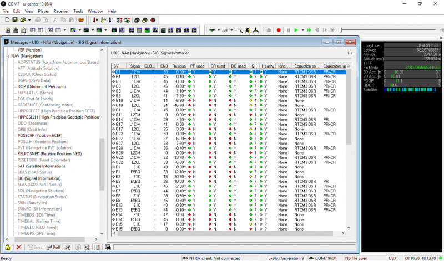Select PVT (Navigation PVT Solution) item

[45, 147]
